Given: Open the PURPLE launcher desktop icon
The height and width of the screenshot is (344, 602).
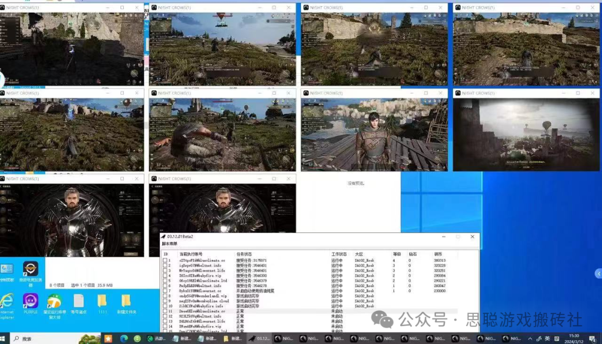Looking at the screenshot, I should (x=30, y=302).
